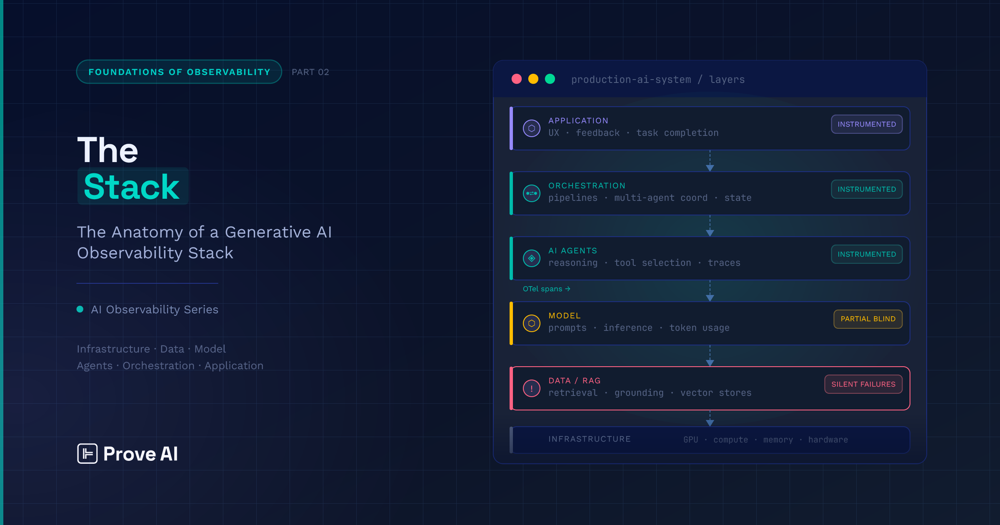The height and width of the screenshot is (525, 1000).
Task: Click the Data / RAG warning icon
Action: point(531,388)
